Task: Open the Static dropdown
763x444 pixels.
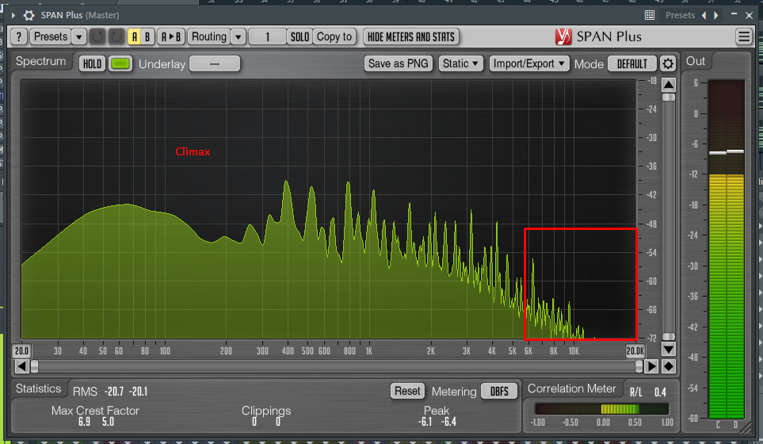Action: (x=460, y=63)
